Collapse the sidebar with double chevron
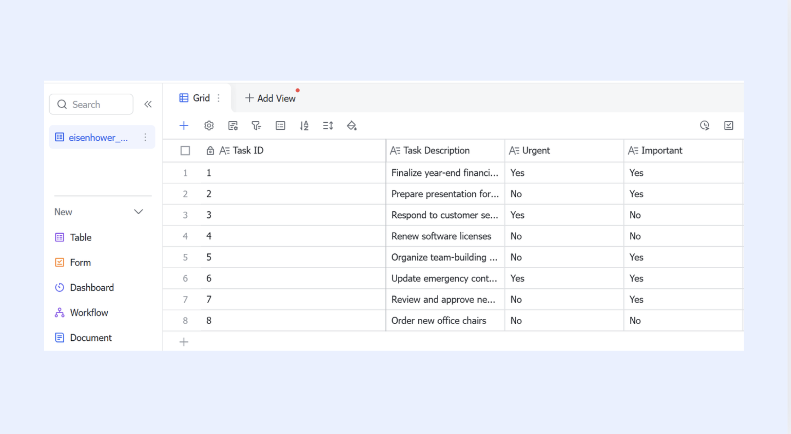791x434 pixels. coord(148,104)
